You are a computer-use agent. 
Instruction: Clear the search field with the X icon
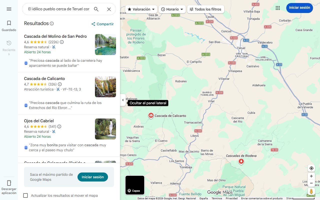click(109, 9)
